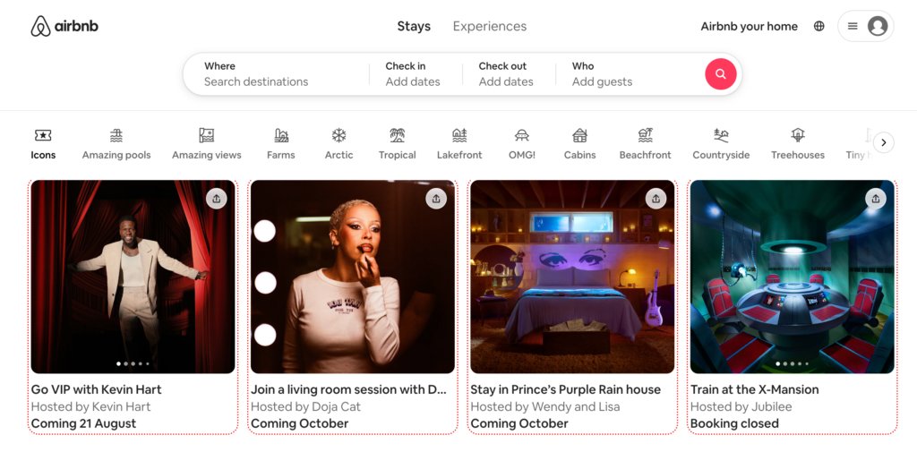Open the Check in date picker
Viewport: 917px width, 452px height.
[413, 74]
